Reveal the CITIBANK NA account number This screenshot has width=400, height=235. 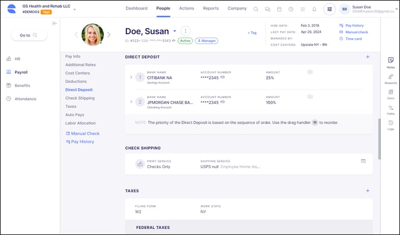pyautogui.click(x=223, y=77)
